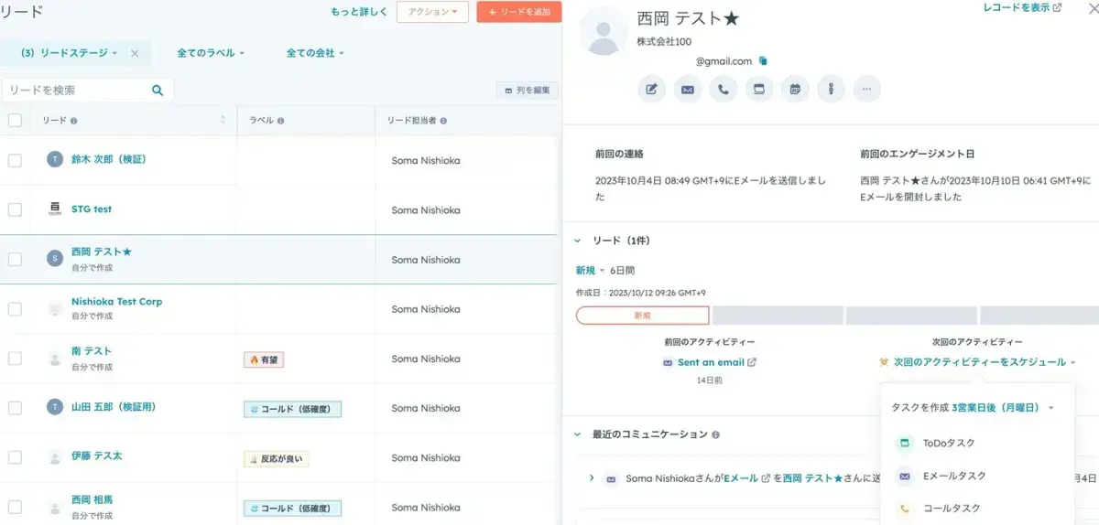Collapse the リード（1件） section
This screenshot has height=525, width=1099.
coord(578,241)
